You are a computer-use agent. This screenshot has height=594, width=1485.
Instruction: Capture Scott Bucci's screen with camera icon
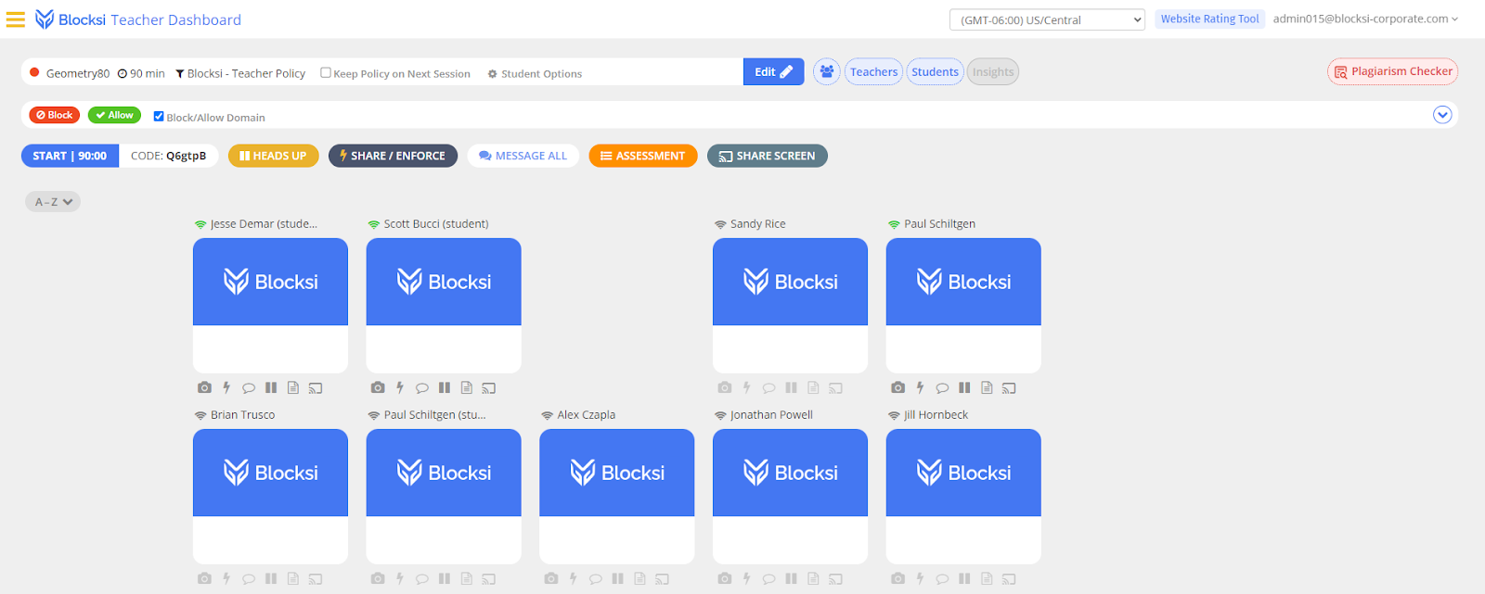(x=378, y=387)
